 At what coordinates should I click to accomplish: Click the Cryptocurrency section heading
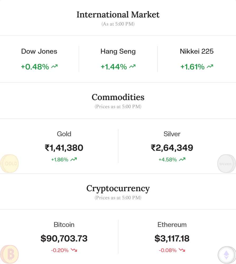(x=118, y=188)
